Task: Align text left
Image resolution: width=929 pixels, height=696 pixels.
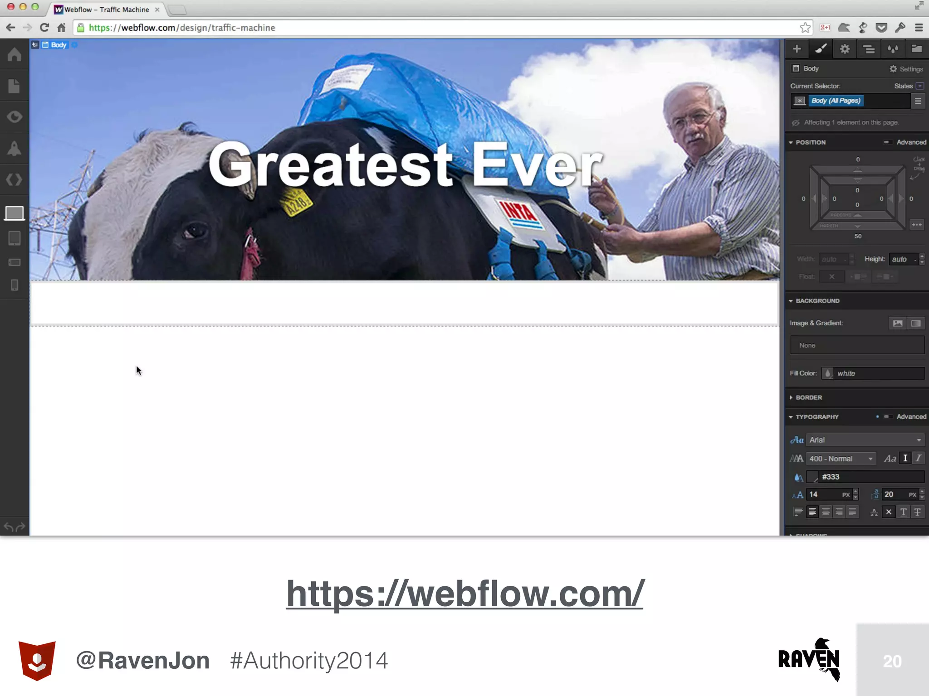Action: (812, 512)
